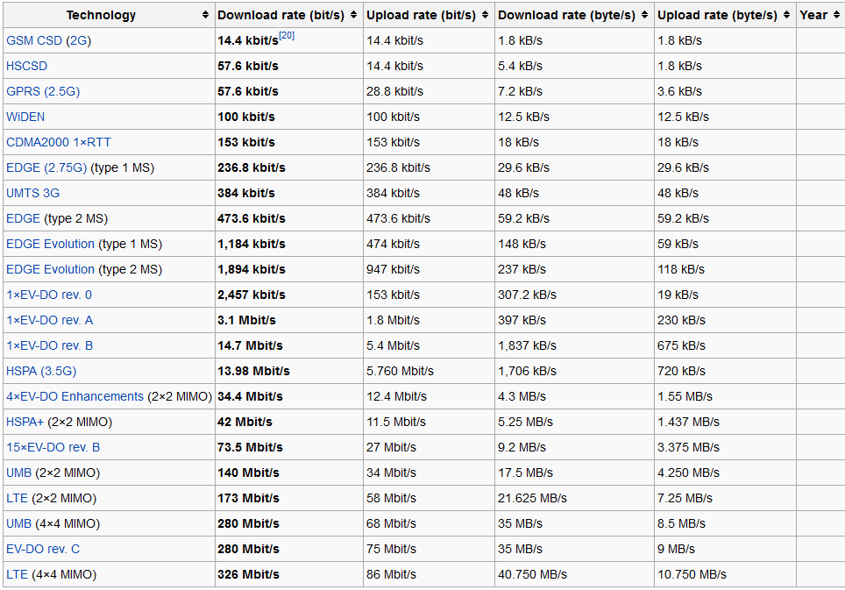This screenshot has height=590, width=845.
Task: Select the 40.750 MB/s download rate cell
Action: pos(574,574)
